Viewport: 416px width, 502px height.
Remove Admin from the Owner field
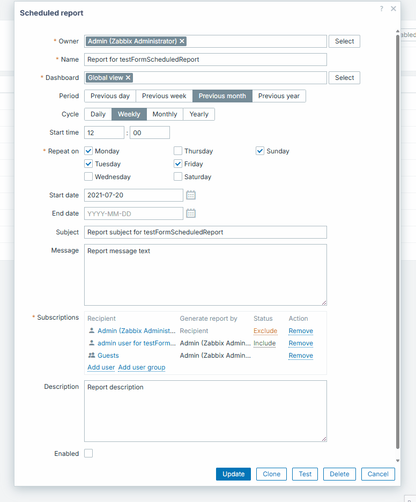[x=182, y=41]
